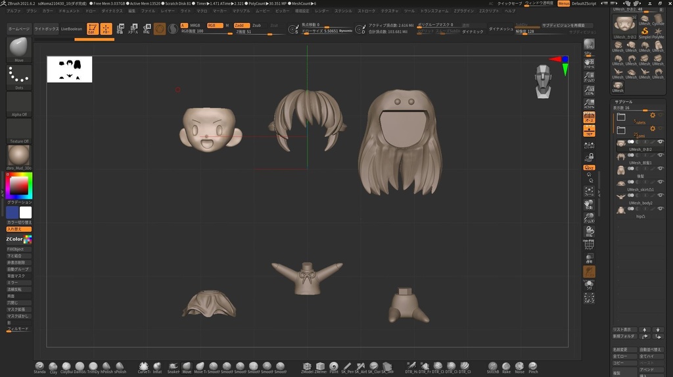This screenshot has height=377, width=673.
Task: Click the LiveBoolean button
Action: pyautogui.click(x=72, y=29)
